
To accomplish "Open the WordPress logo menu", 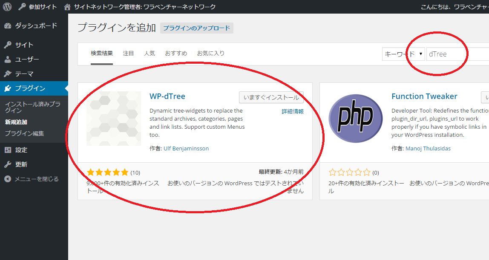I will [x=7, y=6].
